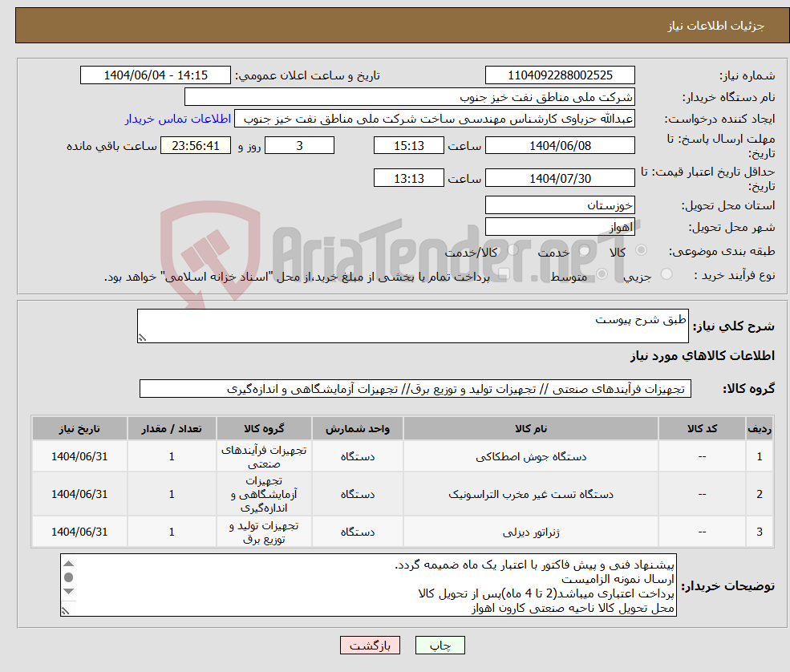
Task: Click the resize grip of buyer notes box
Action: click(66, 611)
